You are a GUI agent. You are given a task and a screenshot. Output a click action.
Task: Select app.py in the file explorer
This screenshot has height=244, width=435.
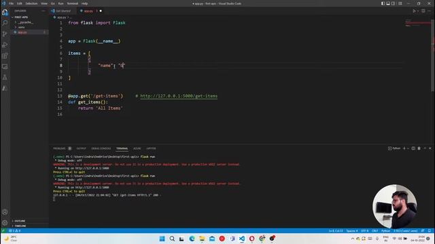[x=30, y=33]
